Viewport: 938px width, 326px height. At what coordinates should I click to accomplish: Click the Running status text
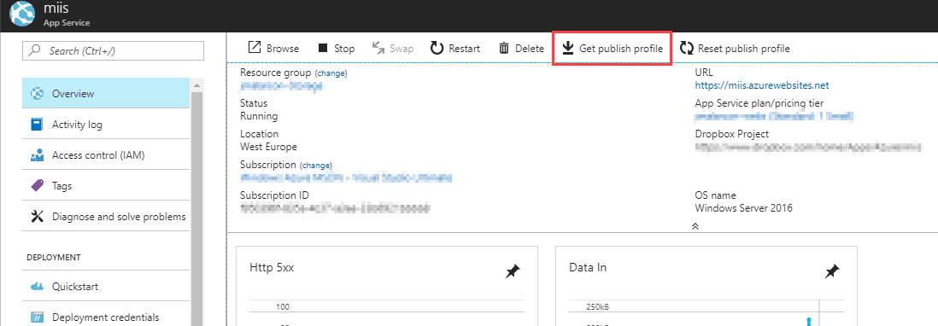[259, 116]
